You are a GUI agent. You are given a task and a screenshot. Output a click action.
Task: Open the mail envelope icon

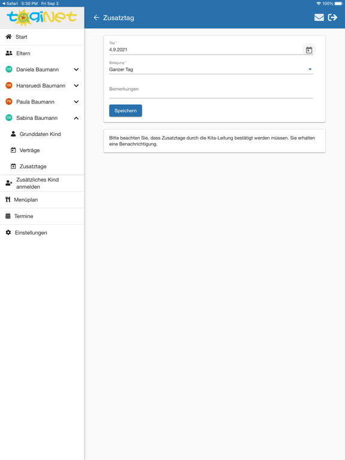(319, 17)
